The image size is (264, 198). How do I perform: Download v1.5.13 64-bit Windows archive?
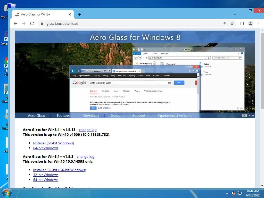point(46,148)
